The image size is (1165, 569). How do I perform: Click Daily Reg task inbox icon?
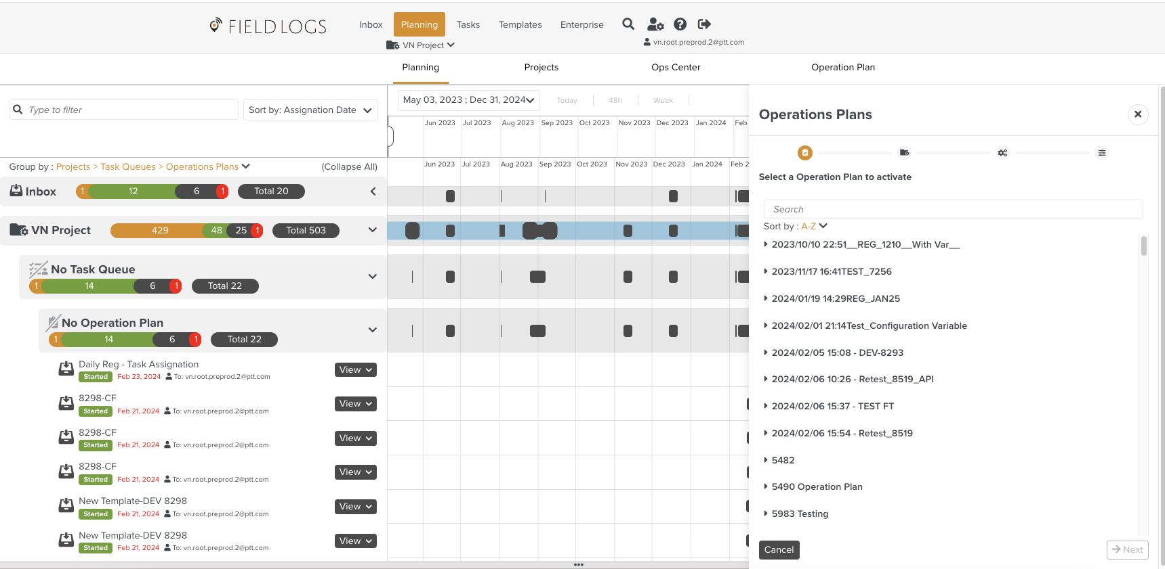click(66, 369)
